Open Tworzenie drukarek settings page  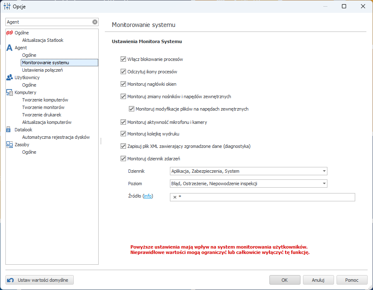tap(41, 115)
